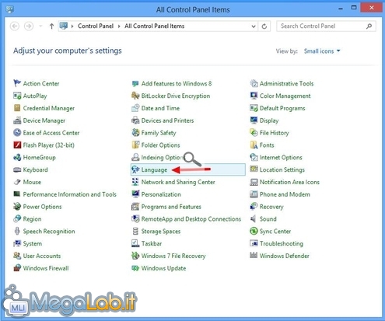Select Control Panel in the breadcrumb path

point(96,26)
